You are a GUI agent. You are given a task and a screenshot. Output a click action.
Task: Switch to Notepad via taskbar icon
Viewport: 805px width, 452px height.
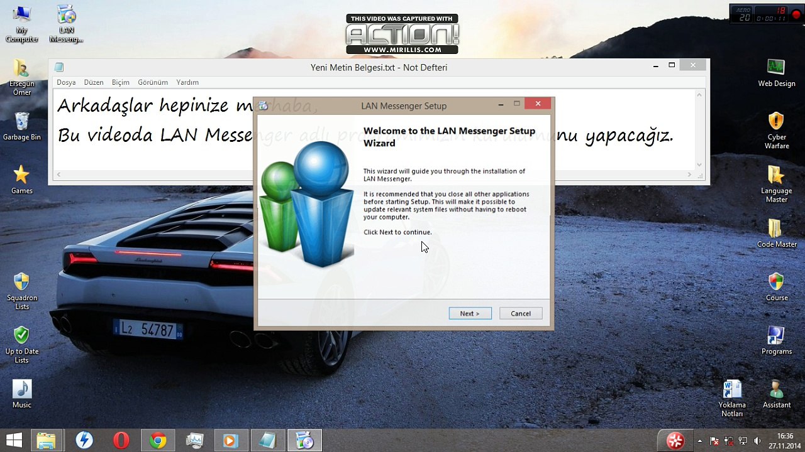pos(267,441)
